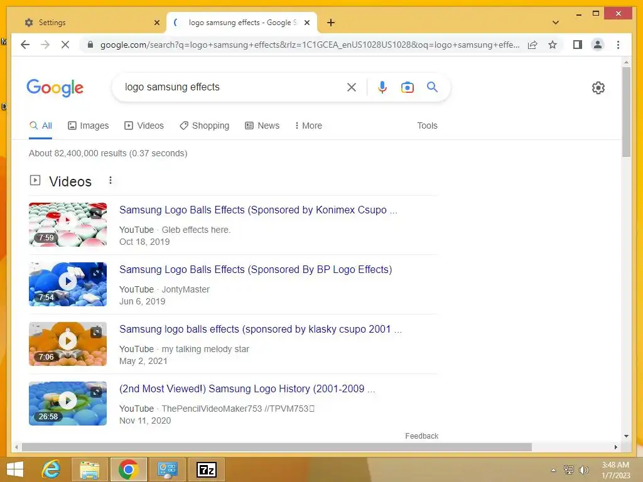
Task: Bookmark this page with star icon
Action: click(553, 45)
